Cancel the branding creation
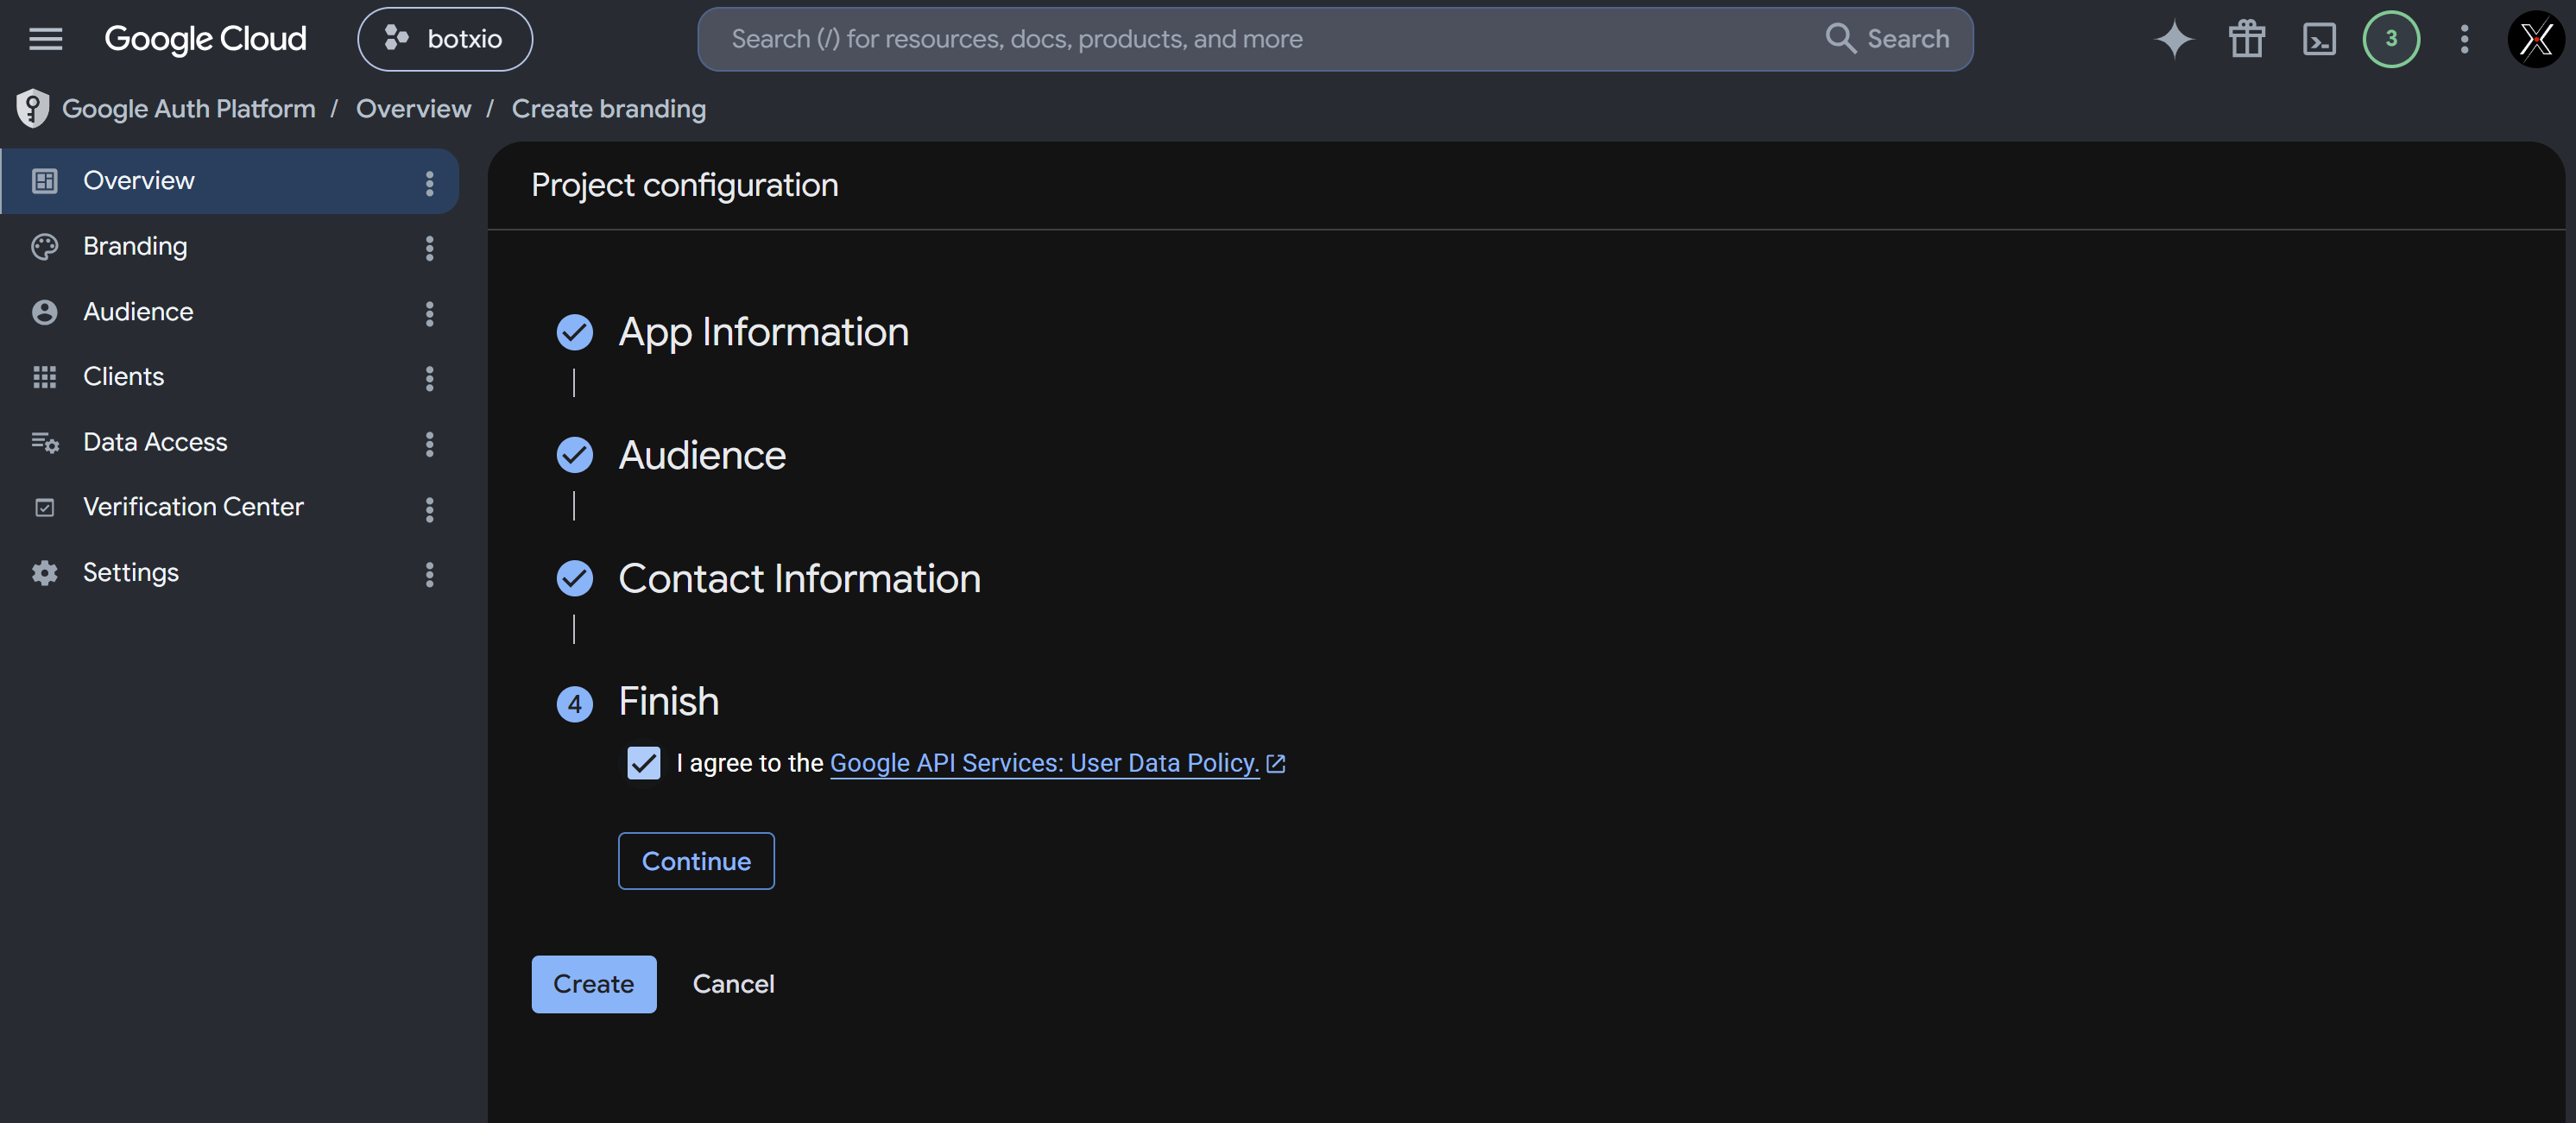The height and width of the screenshot is (1123, 2576). coord(733,984)
